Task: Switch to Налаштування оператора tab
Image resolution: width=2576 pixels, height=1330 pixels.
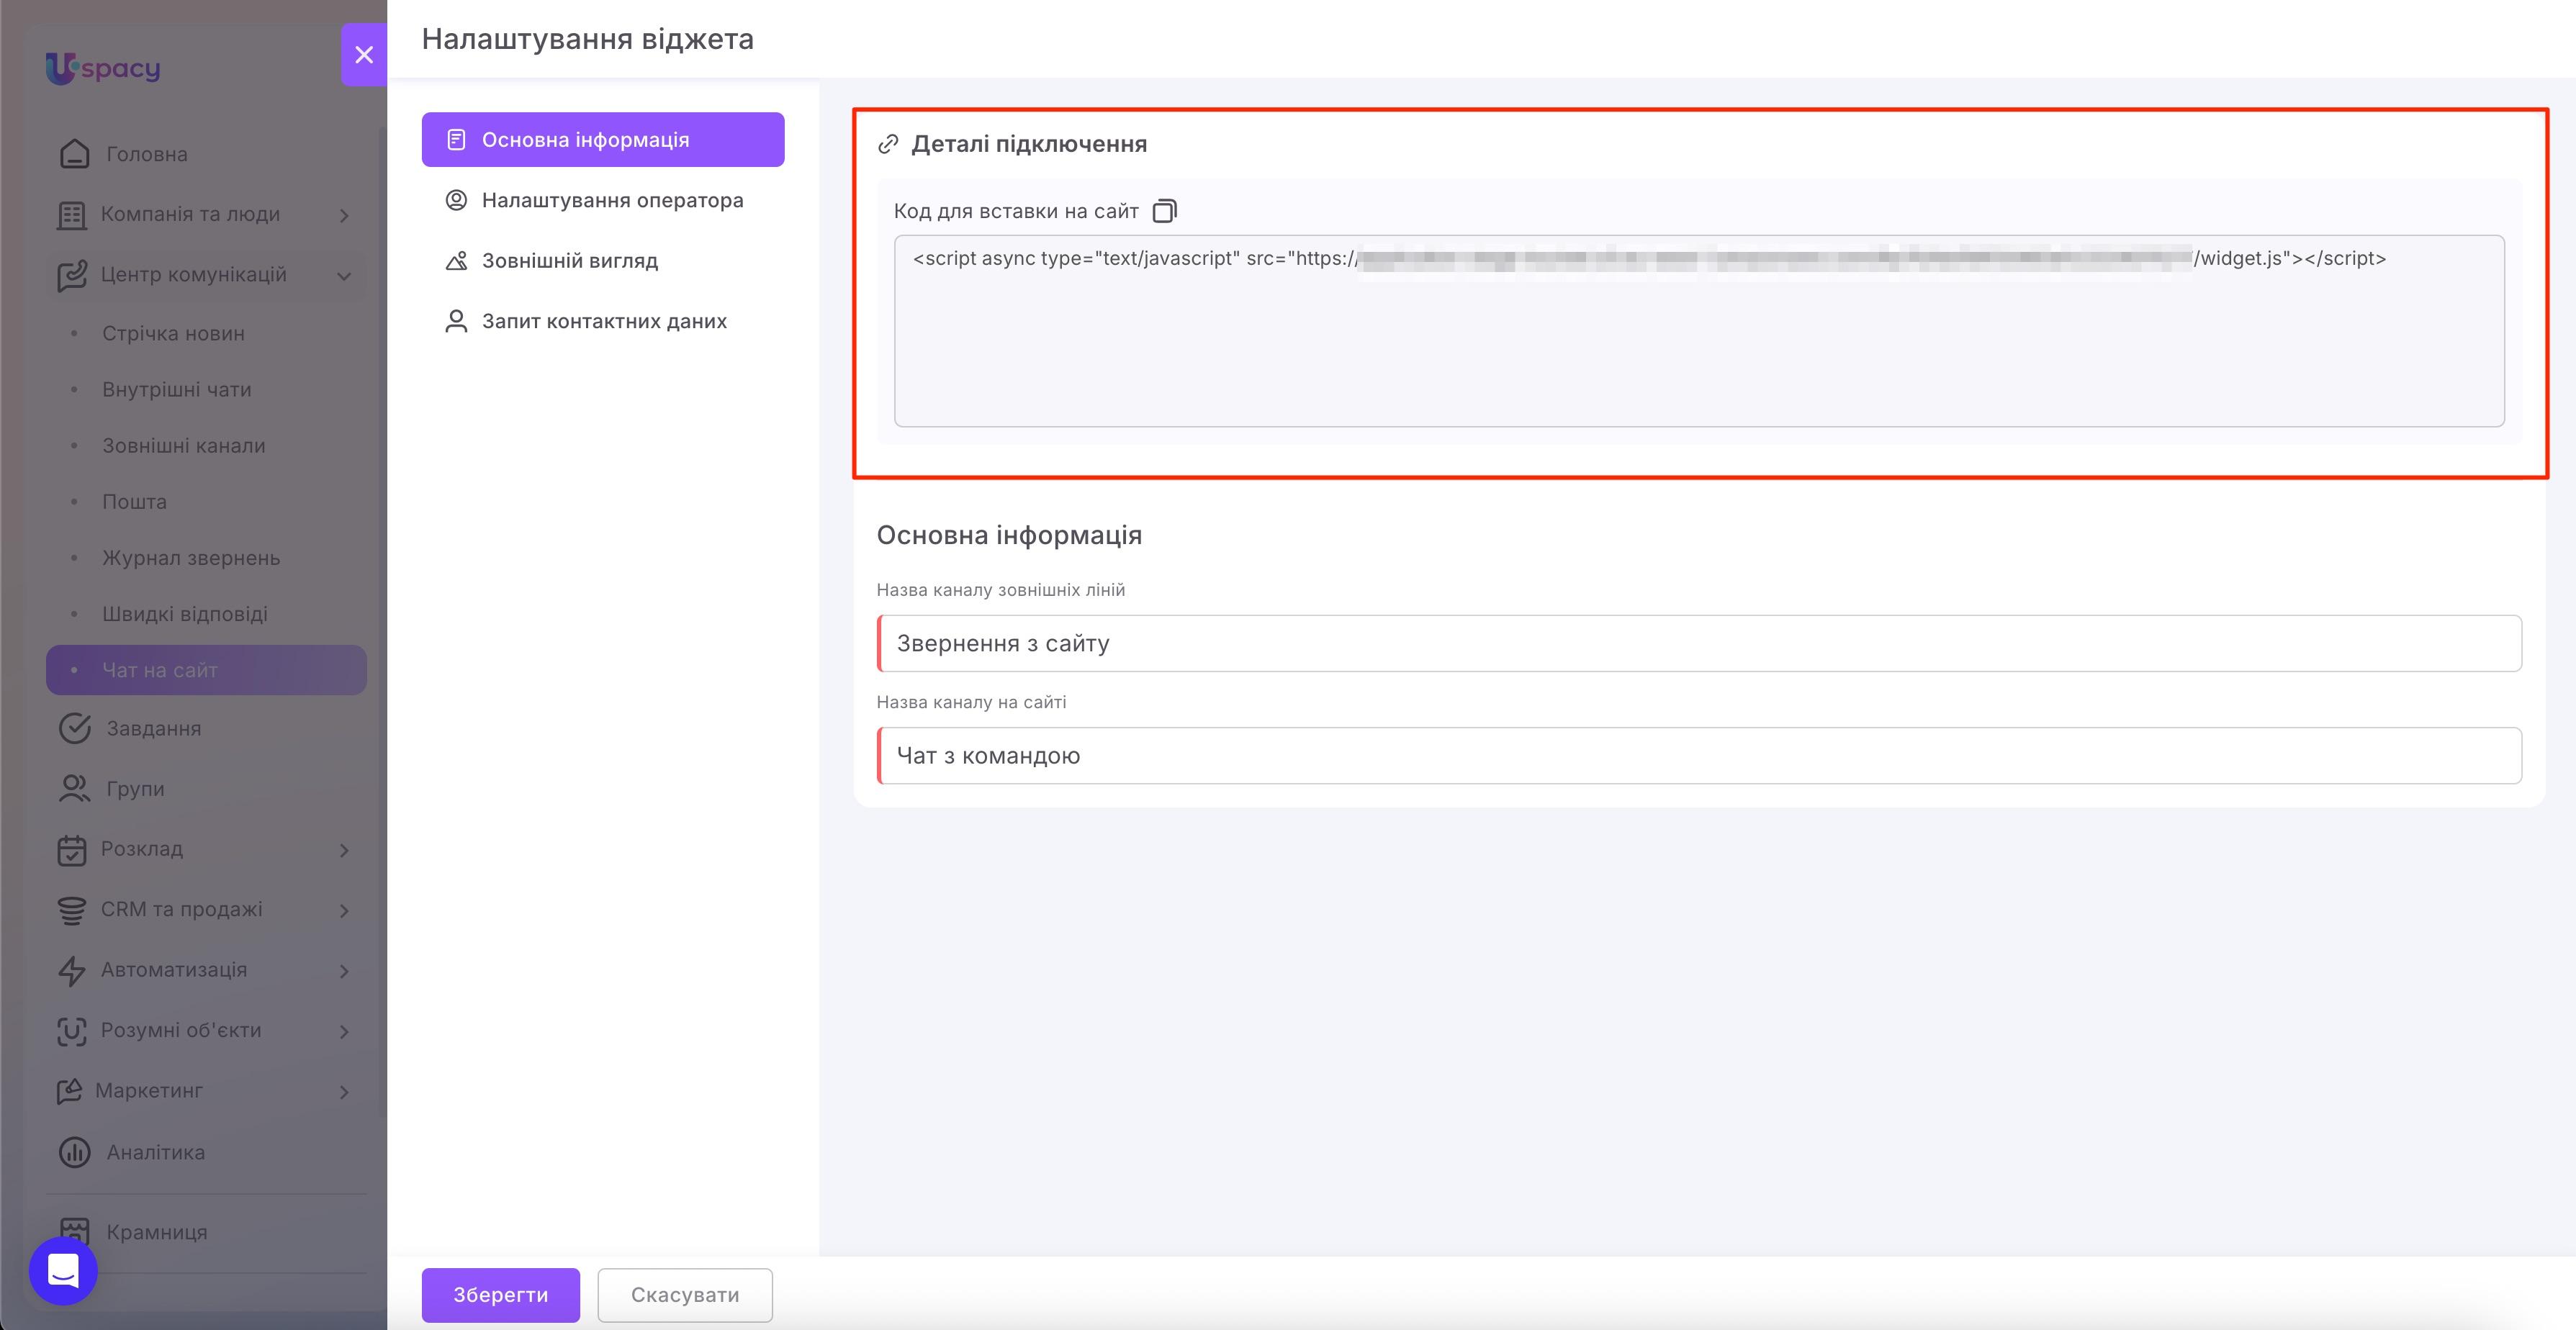Action: 603,200
